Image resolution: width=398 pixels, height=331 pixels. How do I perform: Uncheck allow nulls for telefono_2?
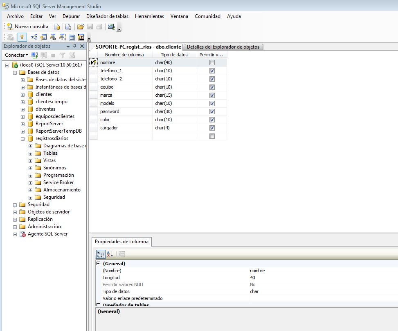click(x=212, y=79)
